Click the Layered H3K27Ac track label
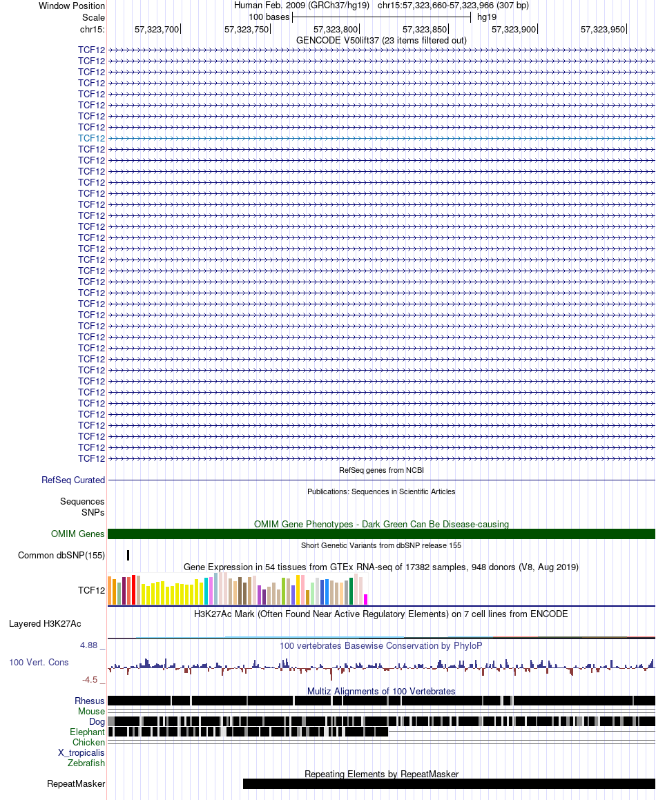 45,623
